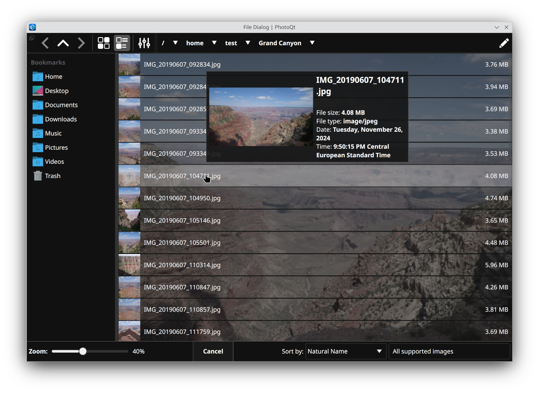Adjust the Zoom slider
Screen dimensions: 539x393
tap(83, 351)
